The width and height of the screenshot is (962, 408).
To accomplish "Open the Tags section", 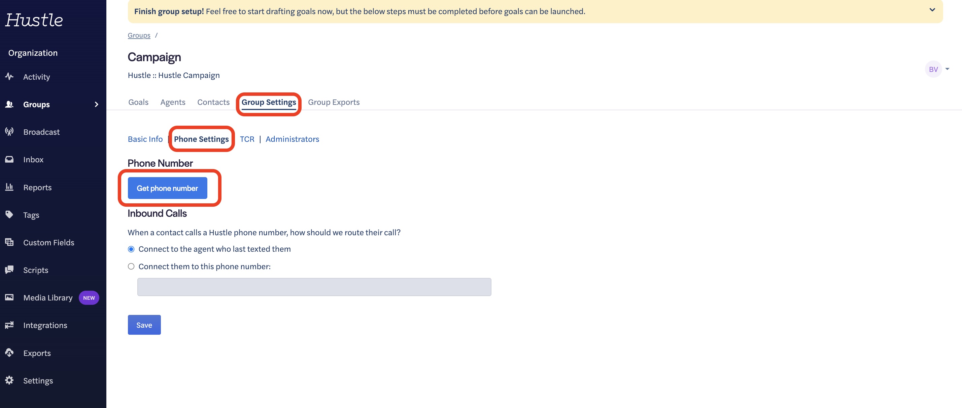I will tap(31, 215).
